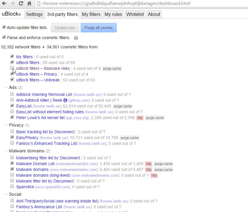Click the Update now button
Viewport: 248px width, 212px height.
(65, 28)
